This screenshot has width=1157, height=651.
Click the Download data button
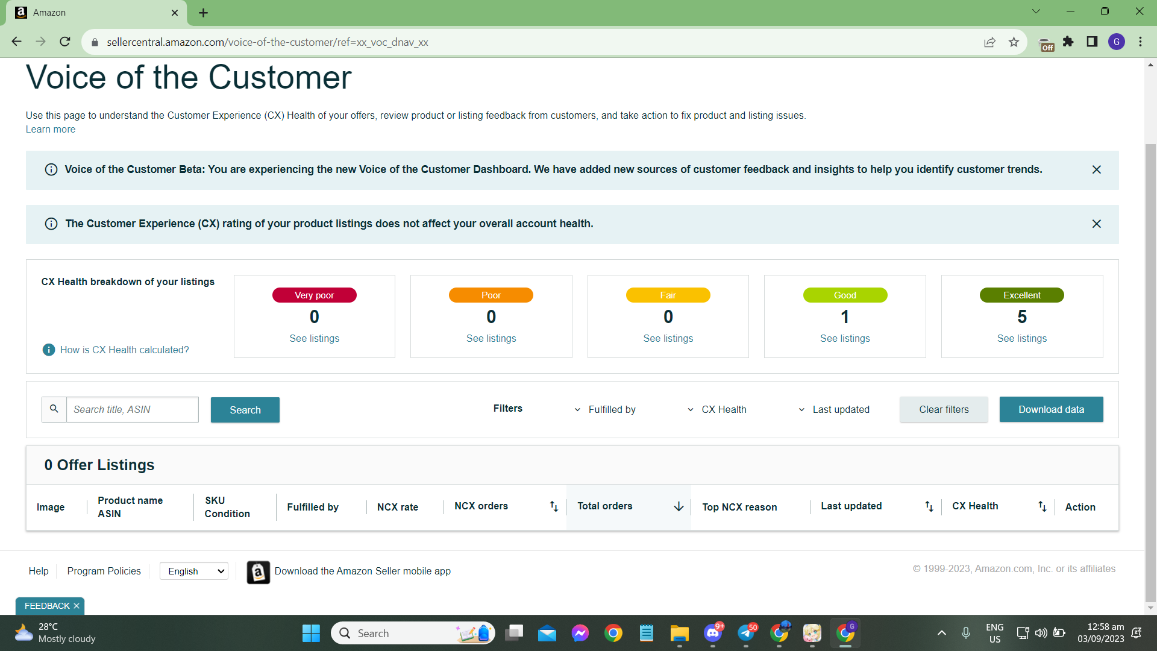1051,409
